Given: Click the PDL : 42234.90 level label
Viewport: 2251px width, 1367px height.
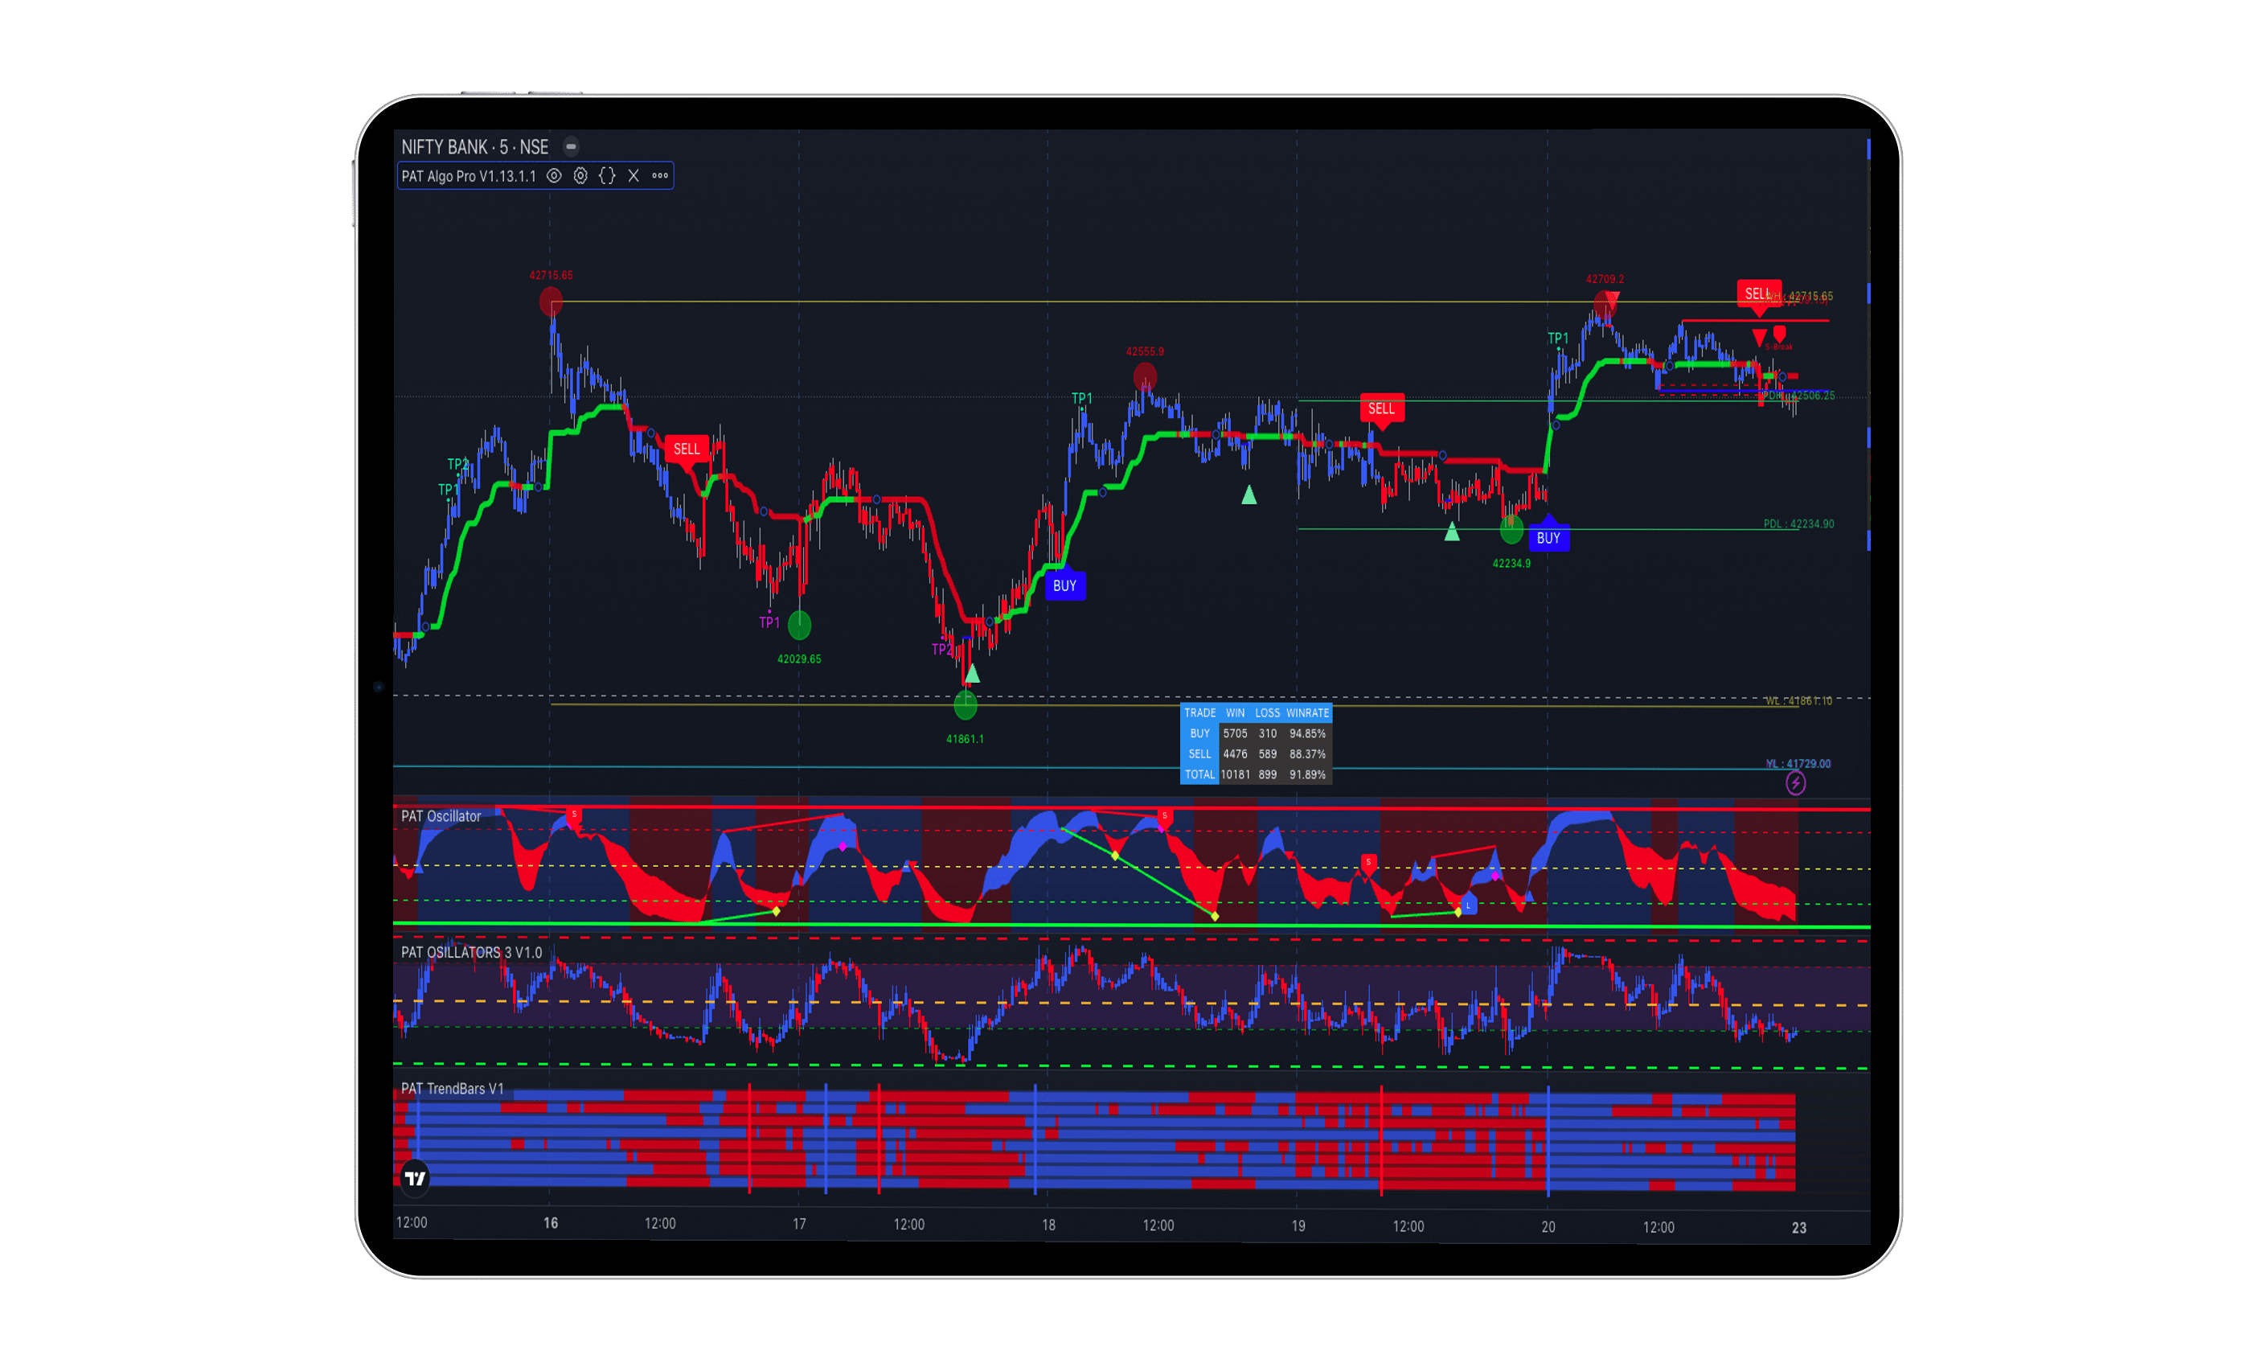Looking at the screenshot, I should [1798, 524].
